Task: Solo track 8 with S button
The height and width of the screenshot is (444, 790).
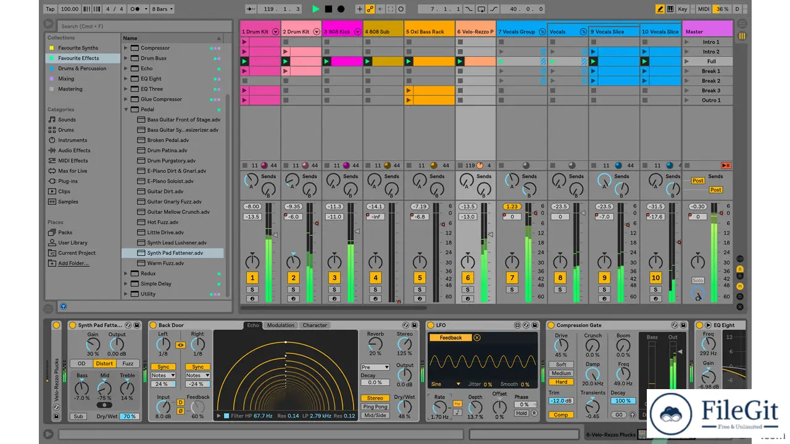Action: point(560,289)
